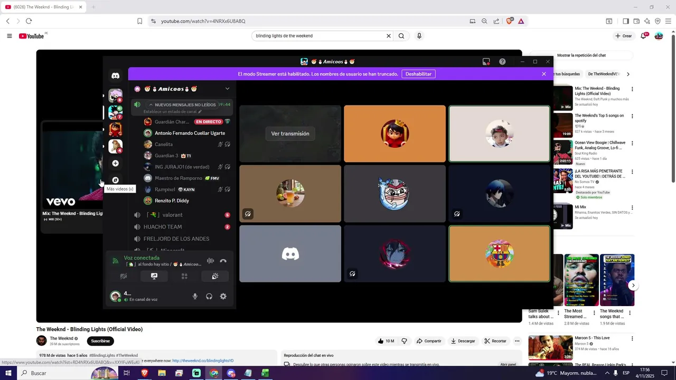
Task: Switch to the Weeknd browser tab
Action: point(44,7)
